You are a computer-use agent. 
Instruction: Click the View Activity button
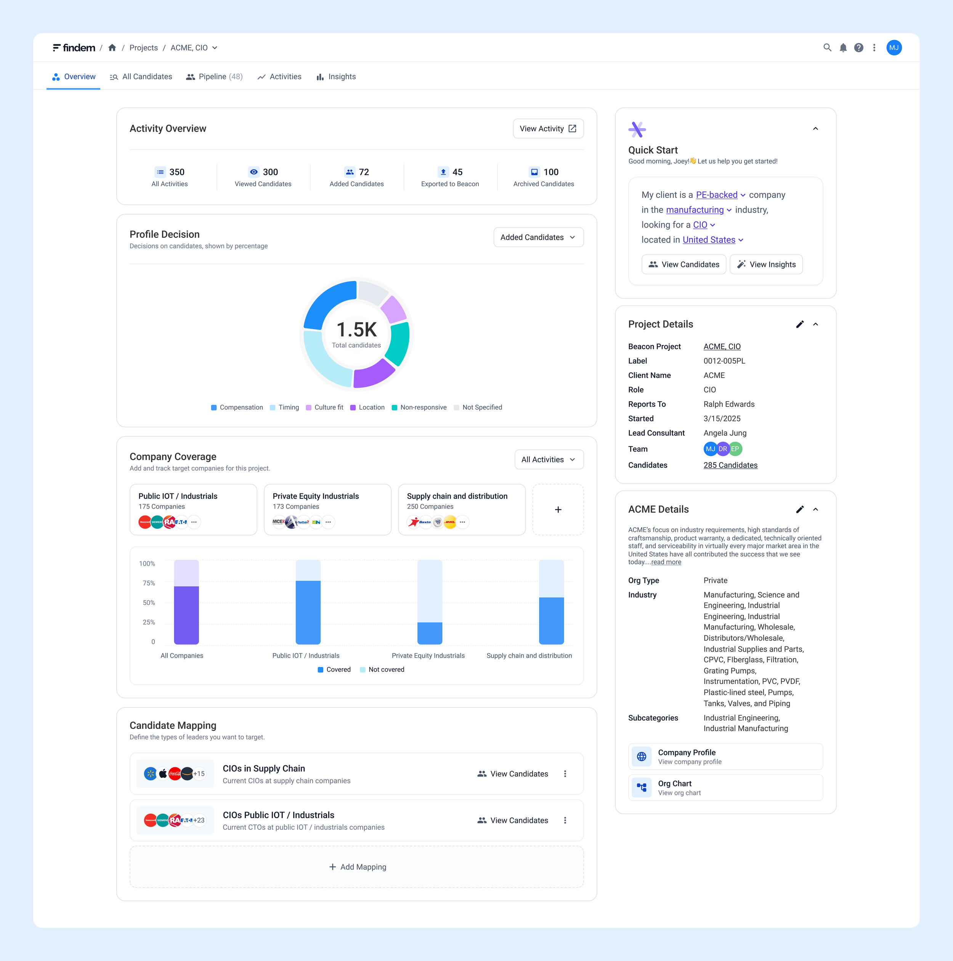tap(548, 129)
